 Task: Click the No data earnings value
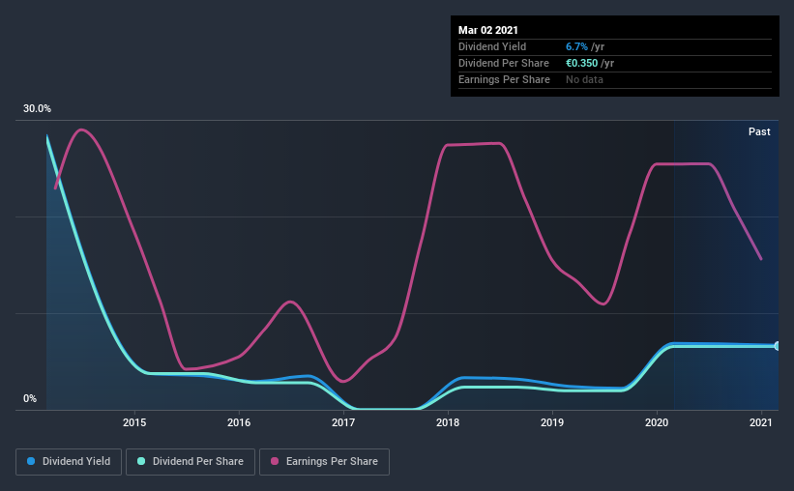coord(584,79)
